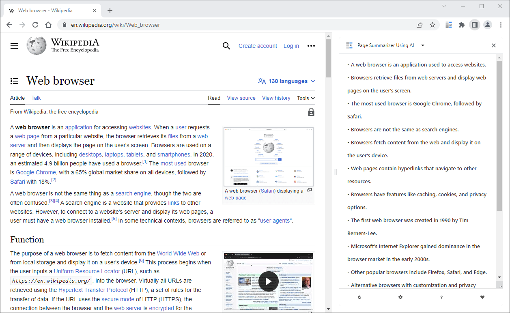Select the Web browser page heading
Image resolution: width=510 pixels, height=313 pixels.
pyautogui.click(x=60, y=81)
